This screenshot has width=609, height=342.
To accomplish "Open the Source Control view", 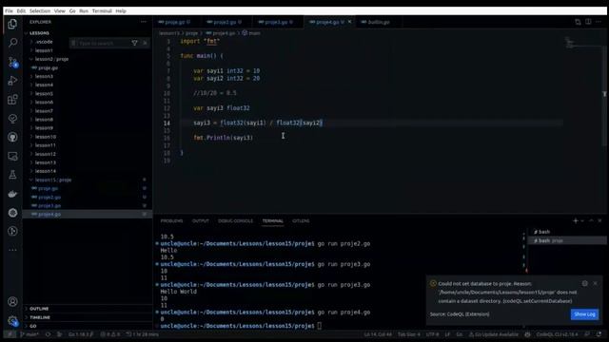I will 12,62.
